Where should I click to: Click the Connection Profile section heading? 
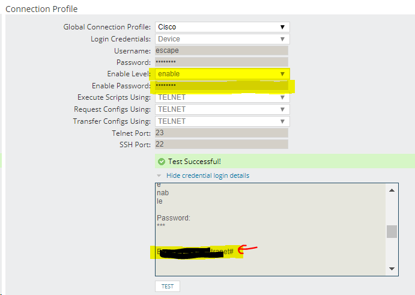pos(41,9)
